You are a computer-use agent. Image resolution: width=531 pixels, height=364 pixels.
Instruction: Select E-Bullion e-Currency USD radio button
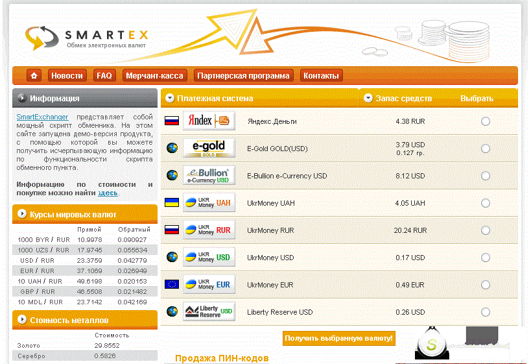point(485,176)
